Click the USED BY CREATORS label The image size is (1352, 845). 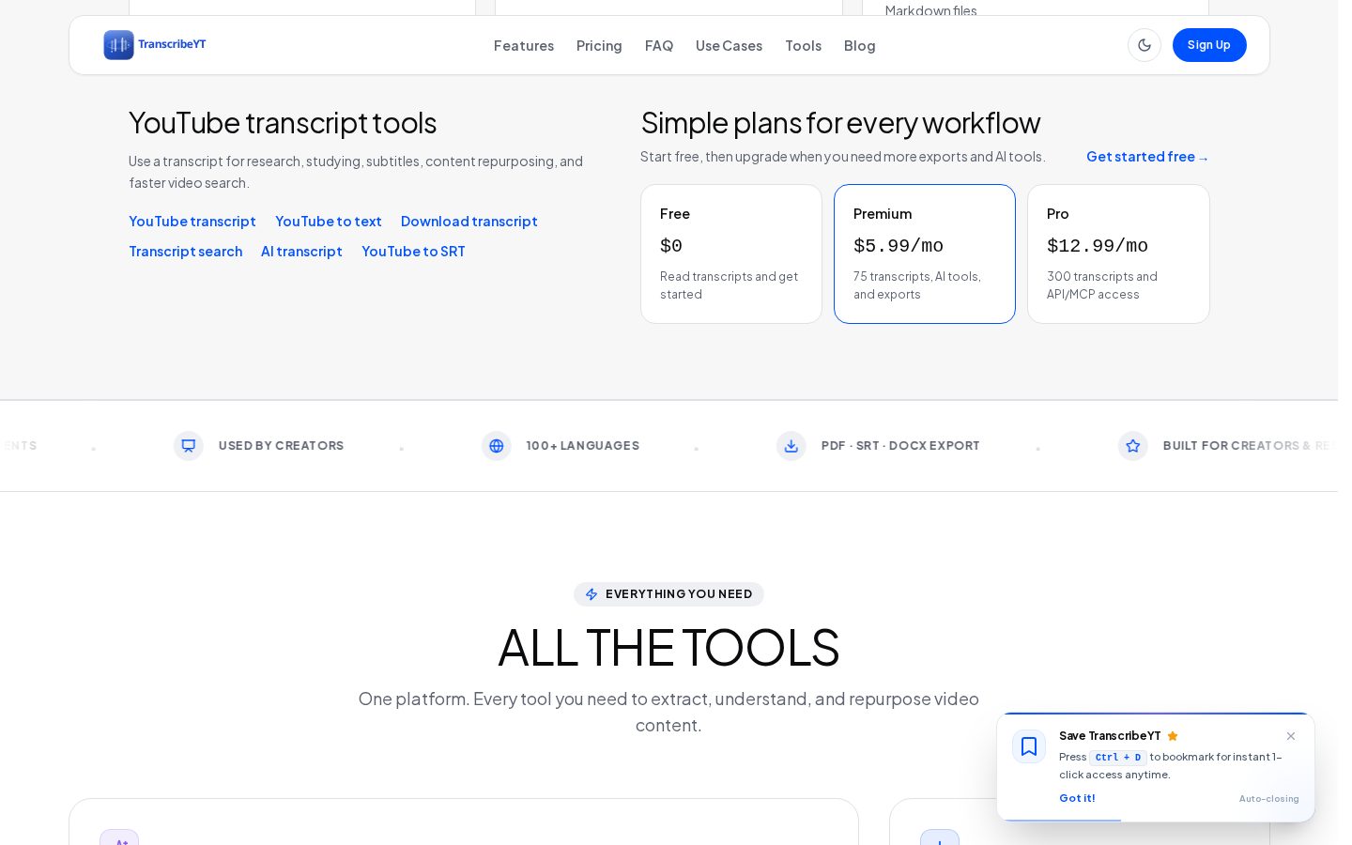[x=281, y=446]
